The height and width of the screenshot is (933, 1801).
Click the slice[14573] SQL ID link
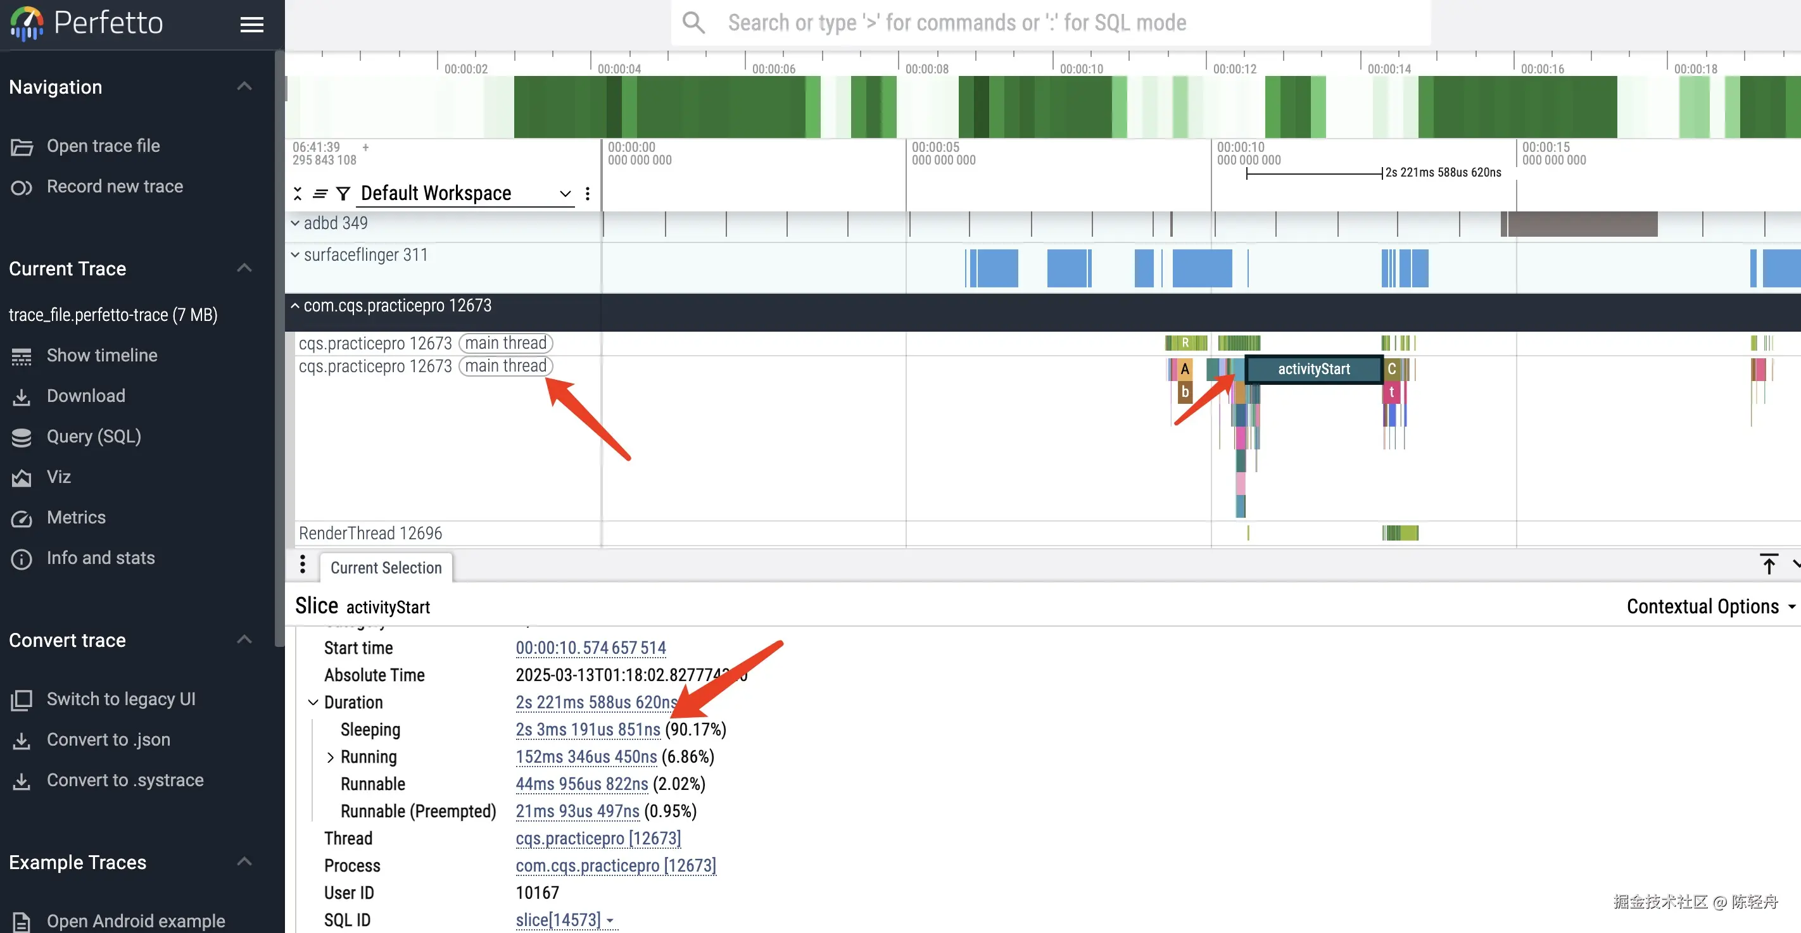558,920
